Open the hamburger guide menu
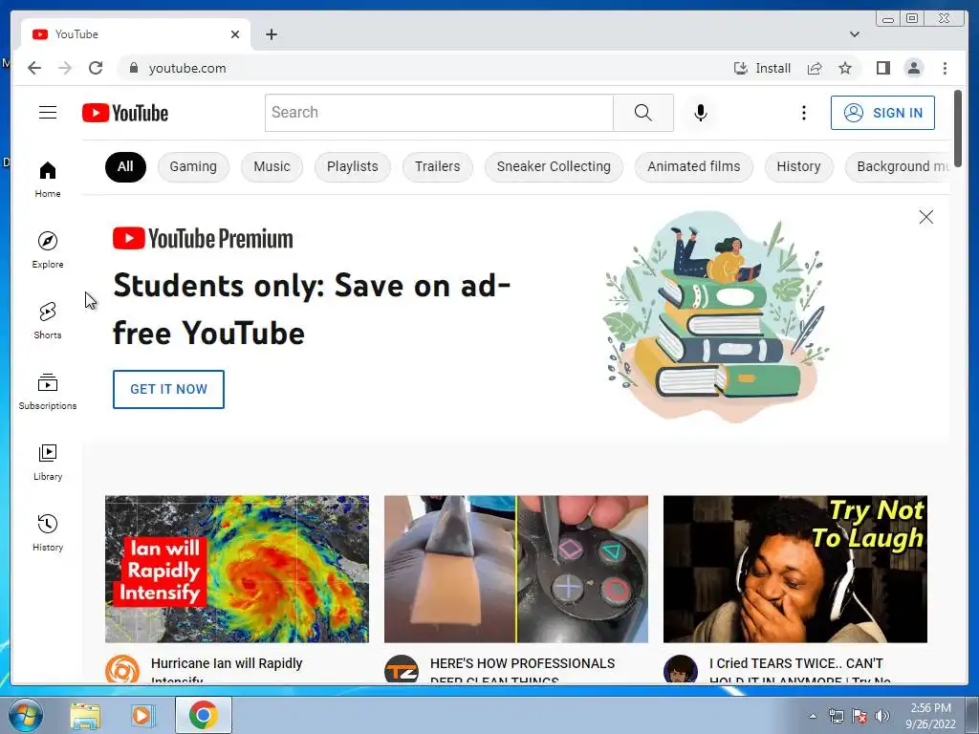This screenshot has width=979, height=734. pyautogui.click(x=48, y=113)
